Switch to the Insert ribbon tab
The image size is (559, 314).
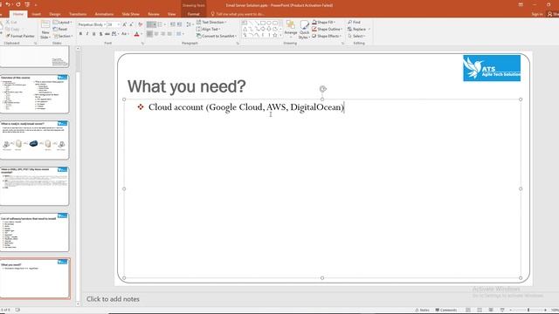point(36,14)
